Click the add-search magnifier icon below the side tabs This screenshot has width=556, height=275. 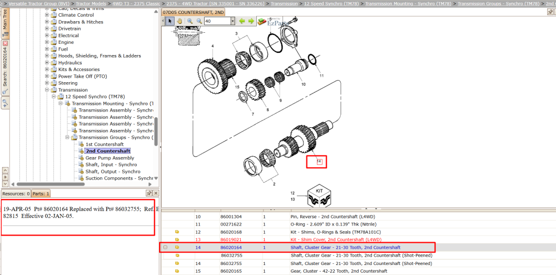(5, 103)
